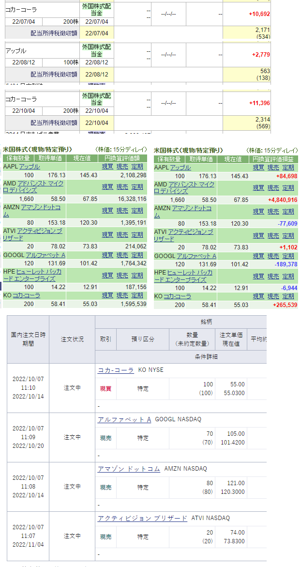Click the 現買 trade label in KO order row
The image size is (301, 567).
[x=105, y=388]
